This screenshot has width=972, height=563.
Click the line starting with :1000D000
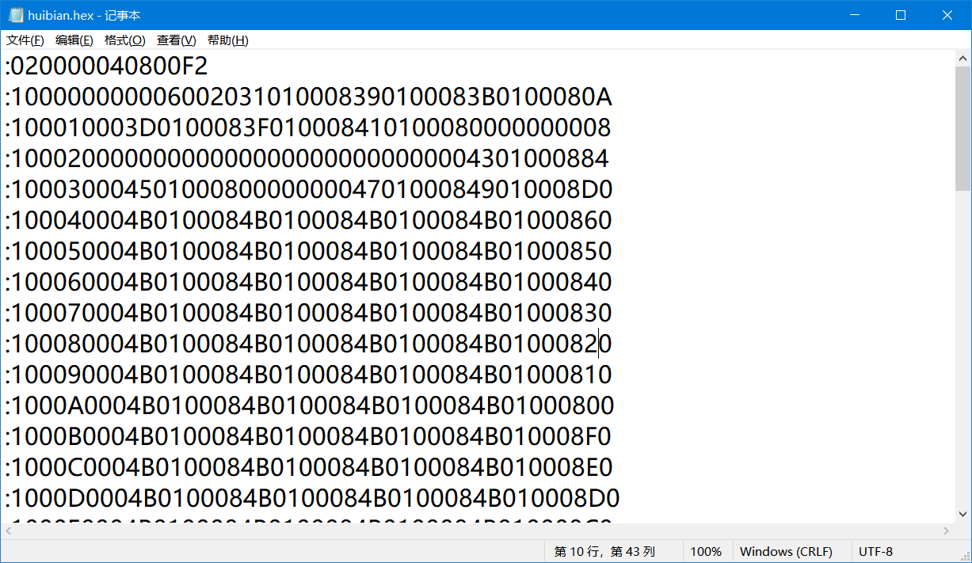pyautogui.click(x=313, y=498)
